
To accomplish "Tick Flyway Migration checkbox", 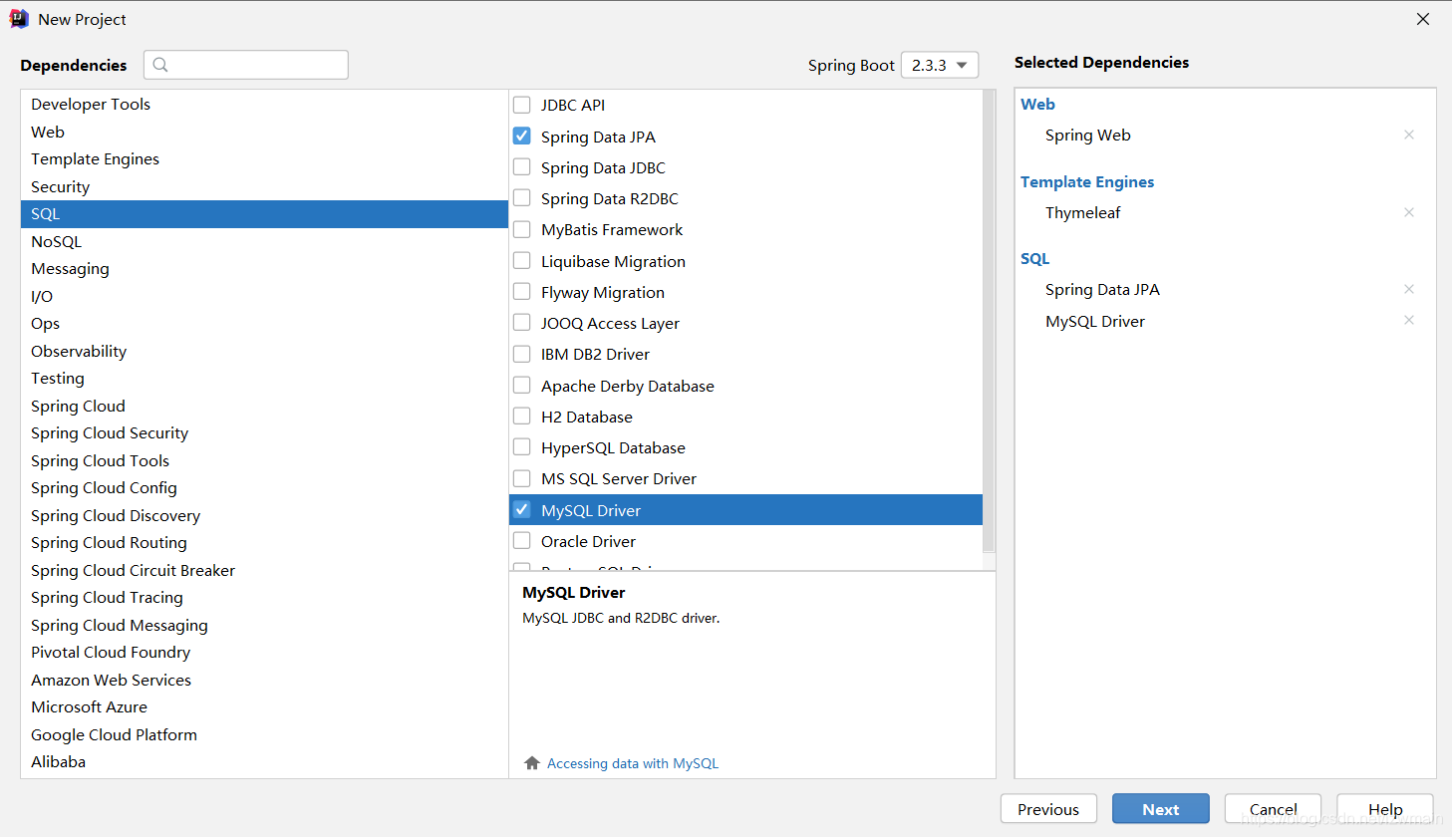I will click(521, 291).
